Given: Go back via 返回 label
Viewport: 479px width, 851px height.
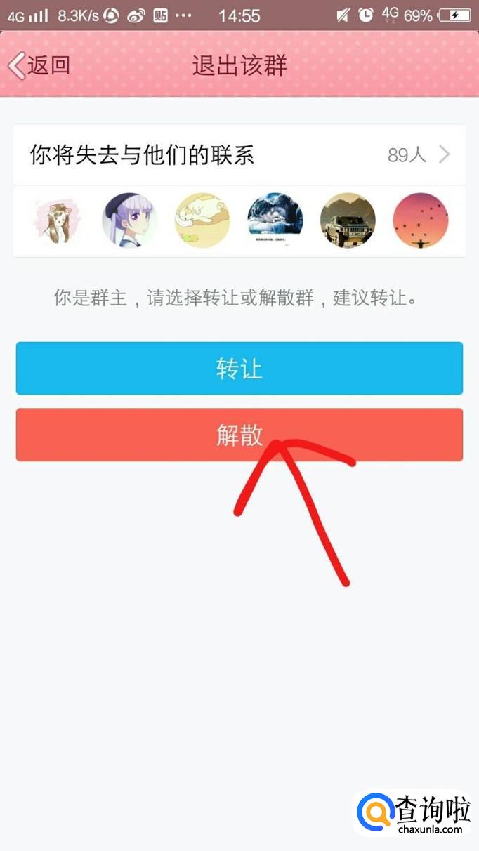Looking at the screenshot, I should coord(49,65).
